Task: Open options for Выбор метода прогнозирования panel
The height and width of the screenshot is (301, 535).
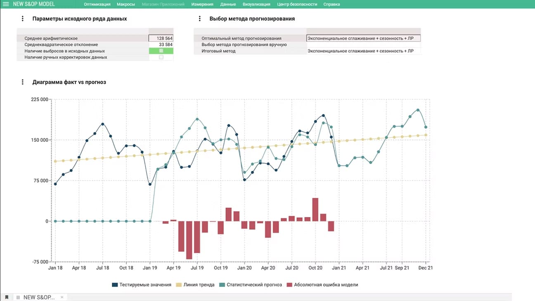Action: coord(200,19)
